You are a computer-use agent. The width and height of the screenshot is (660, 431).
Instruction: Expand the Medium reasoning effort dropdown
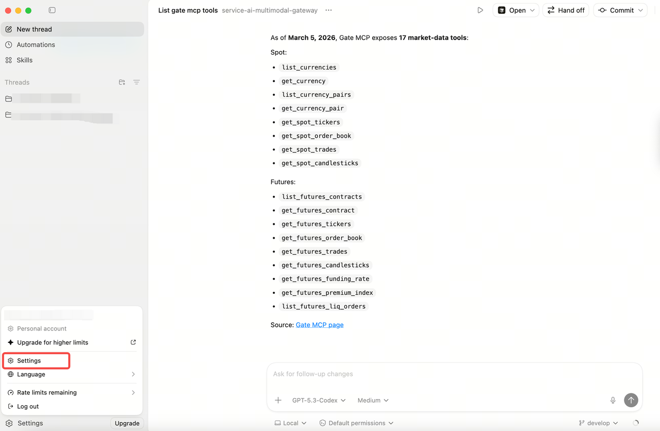coord(373,400)
